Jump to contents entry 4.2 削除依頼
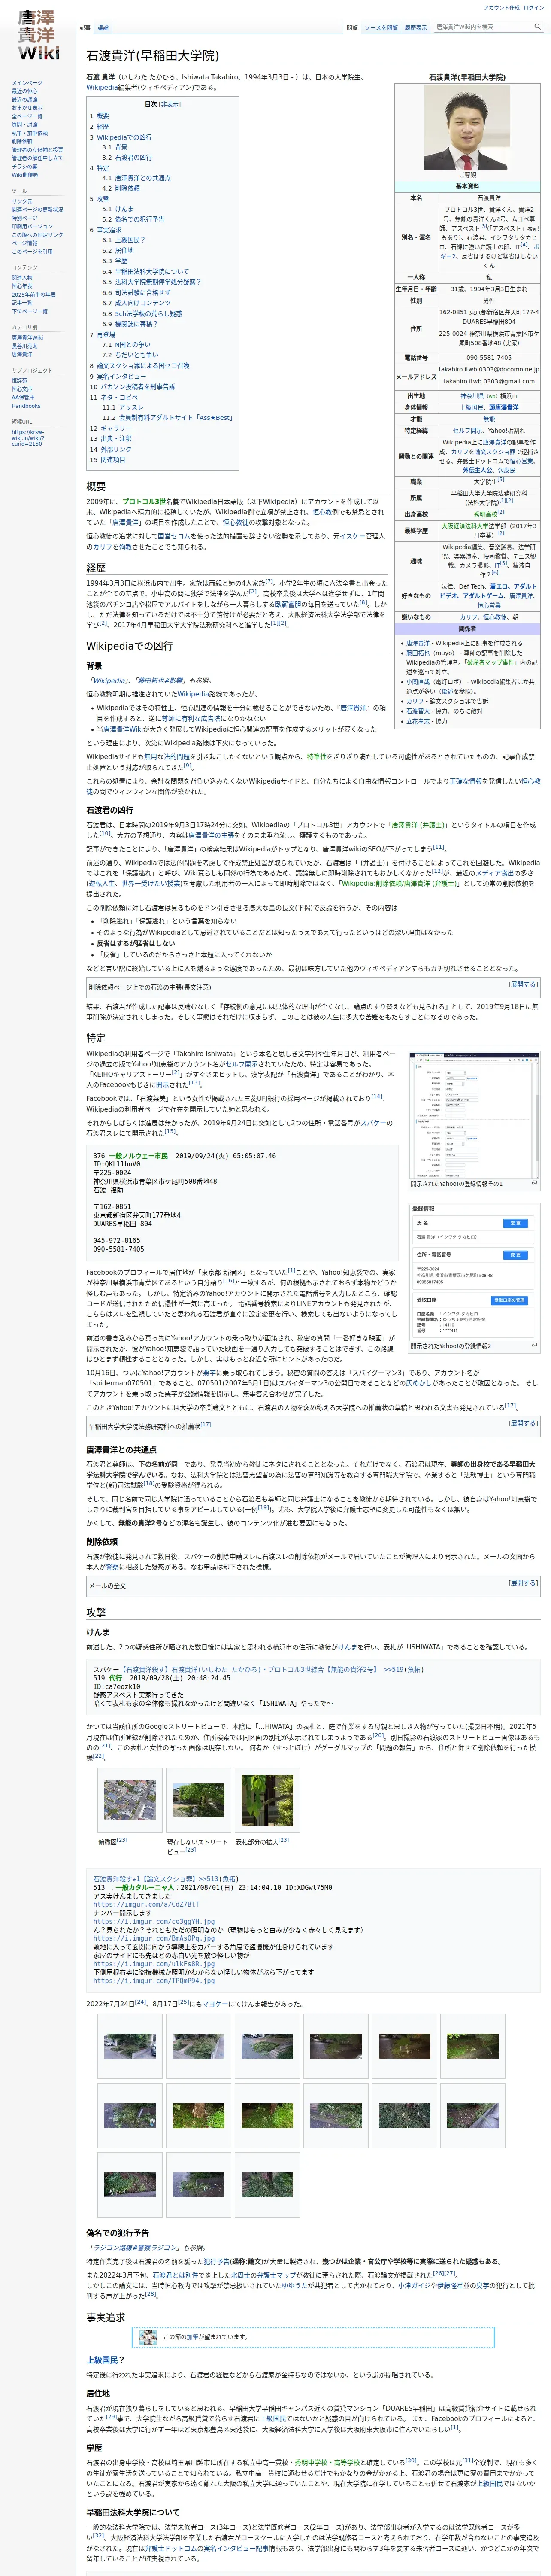The height and width of the screenshot is (2576, 551). pyautogui.click(x=121, y=188)
